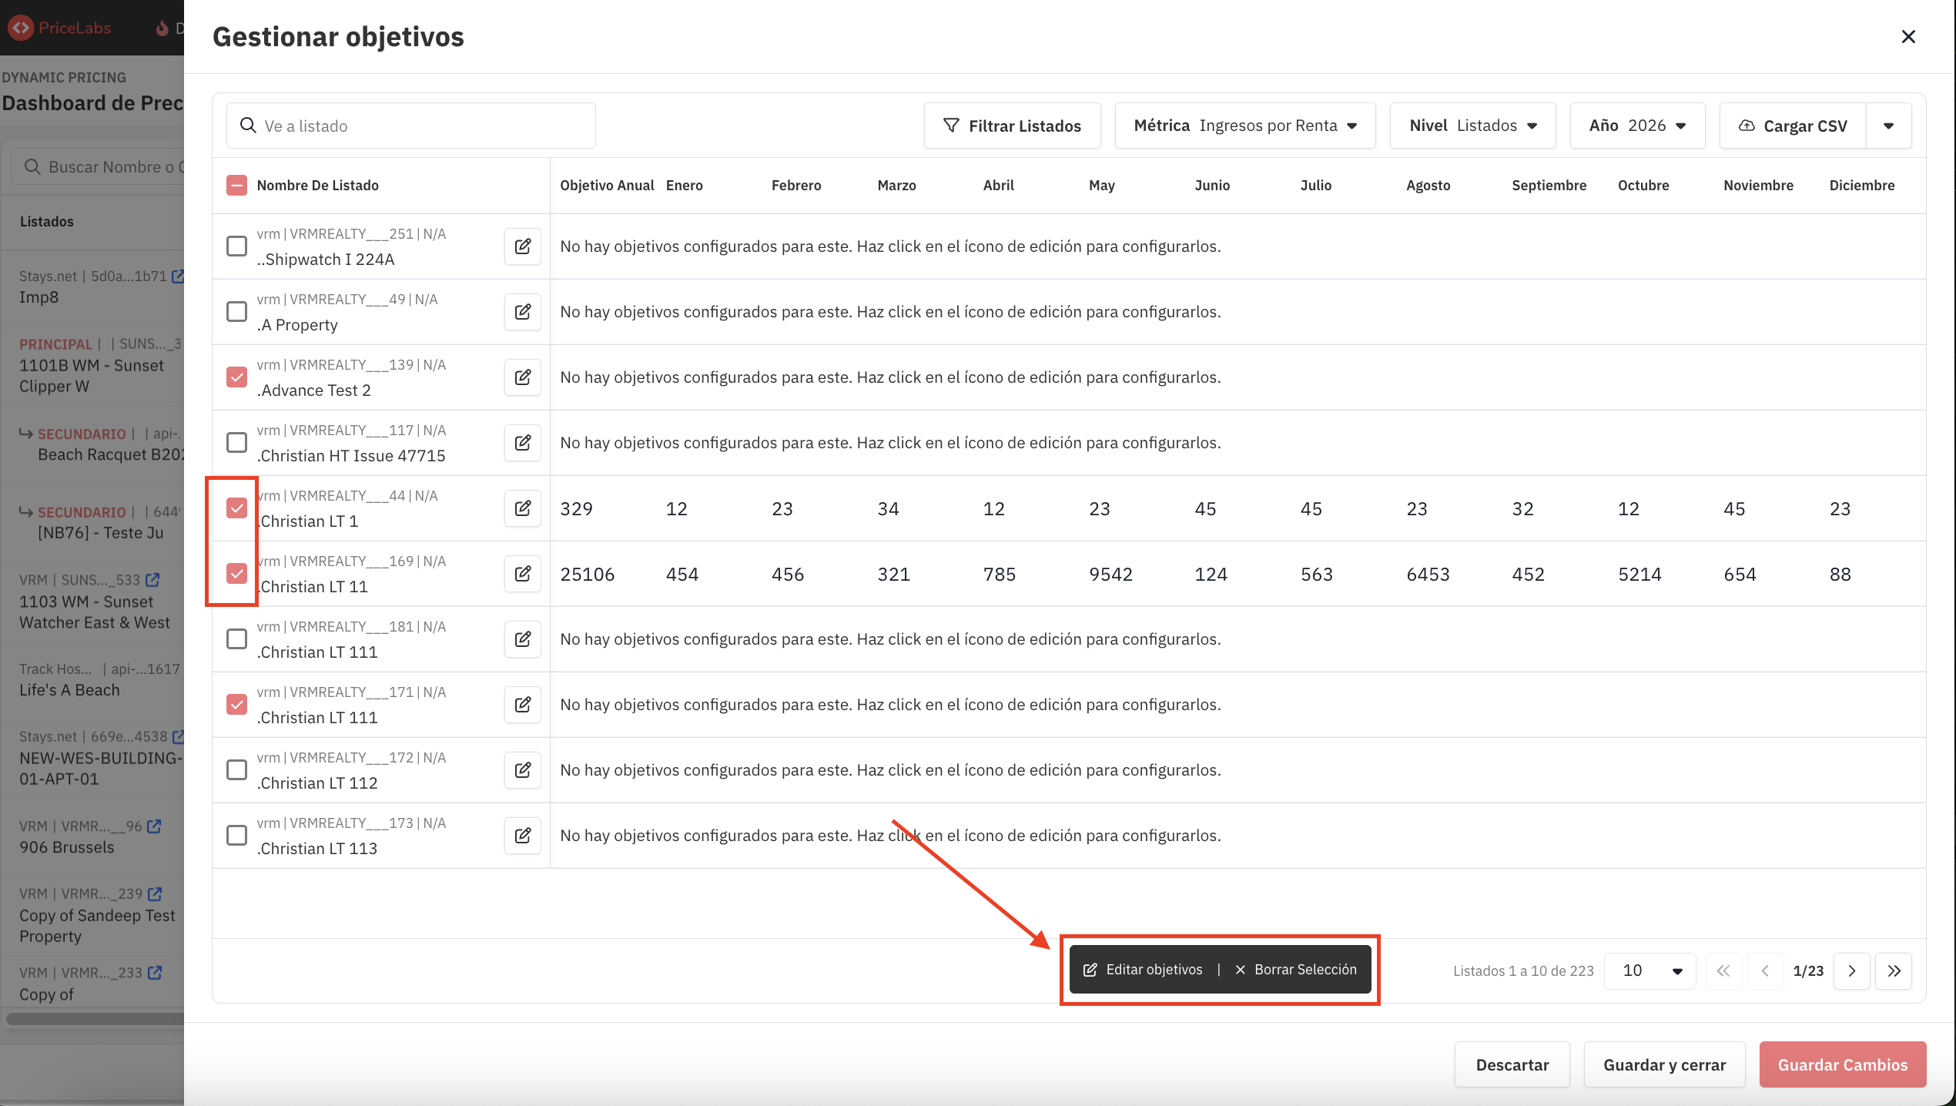Open external link for Imp8 listing

click(178, 276)
